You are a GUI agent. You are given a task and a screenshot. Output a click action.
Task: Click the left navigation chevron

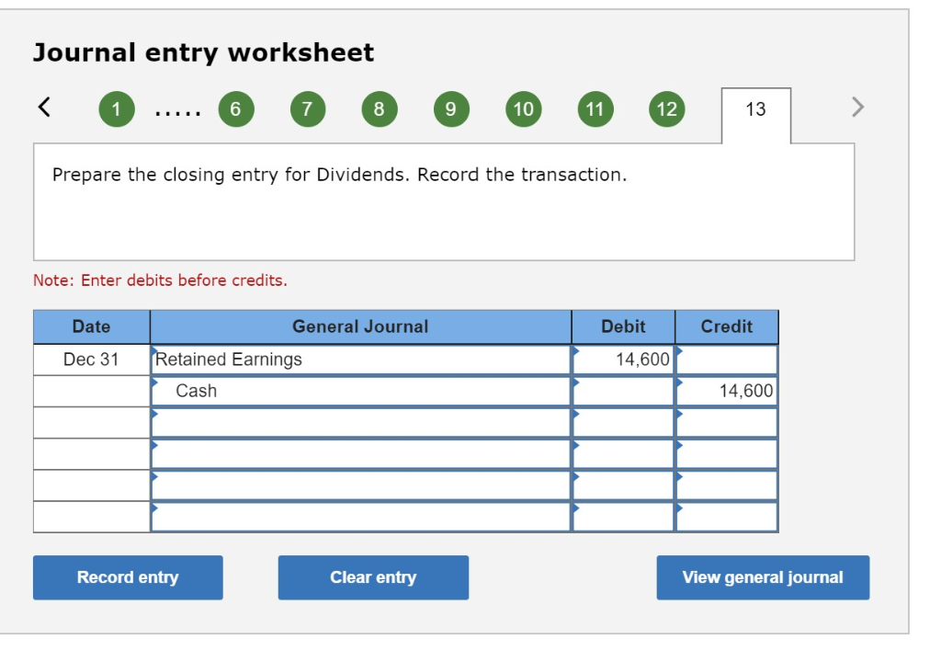[44, 108]
